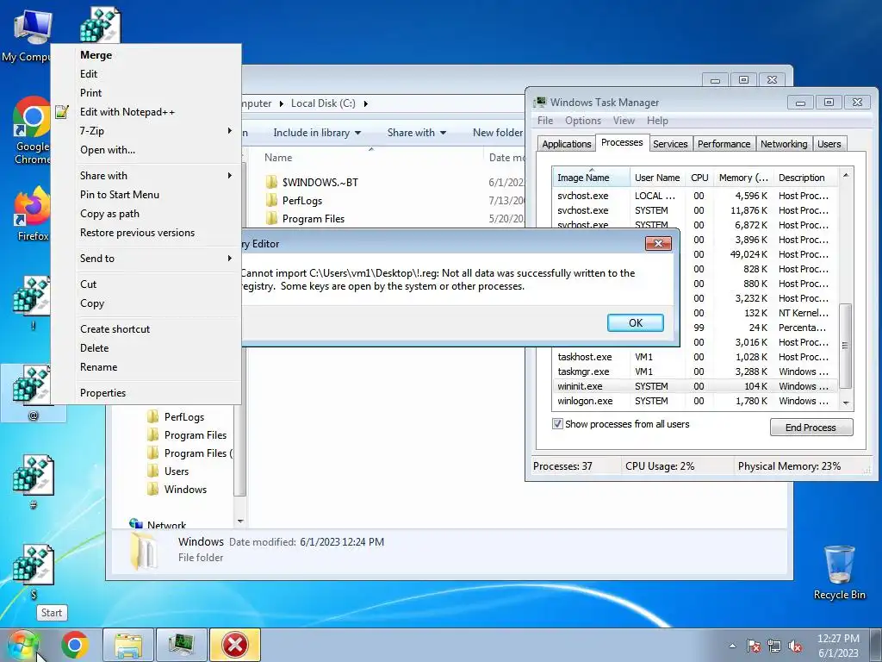882x662 pixels.
Task: Launch Google Chrome desktop shortcut
Action: pos(32,131)
